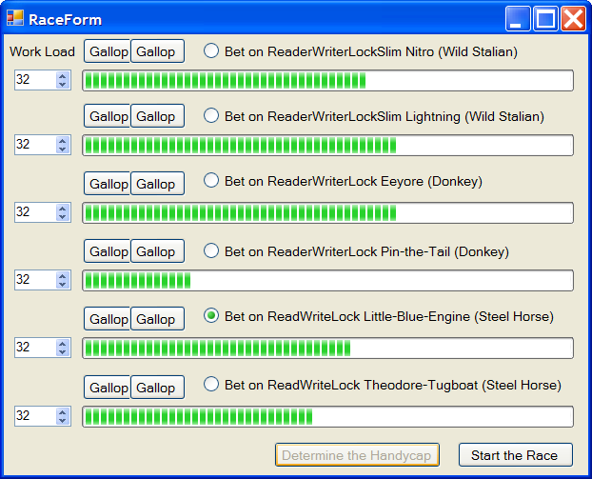Click first Gallop button in Pin-the-Tail row
The image size is (592, 479).
coord(108,251)
